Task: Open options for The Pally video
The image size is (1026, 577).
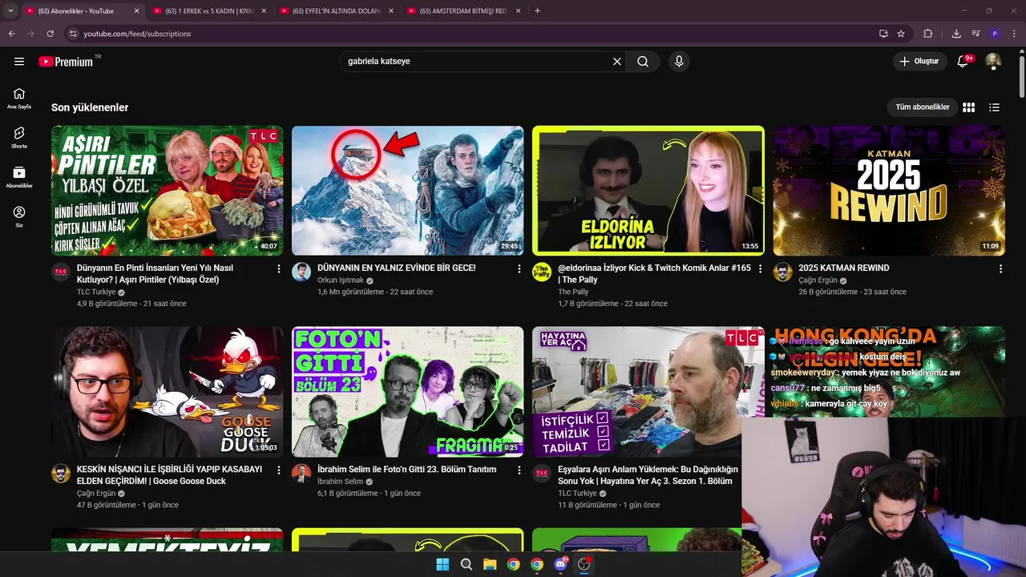Action: pos(760,269)
